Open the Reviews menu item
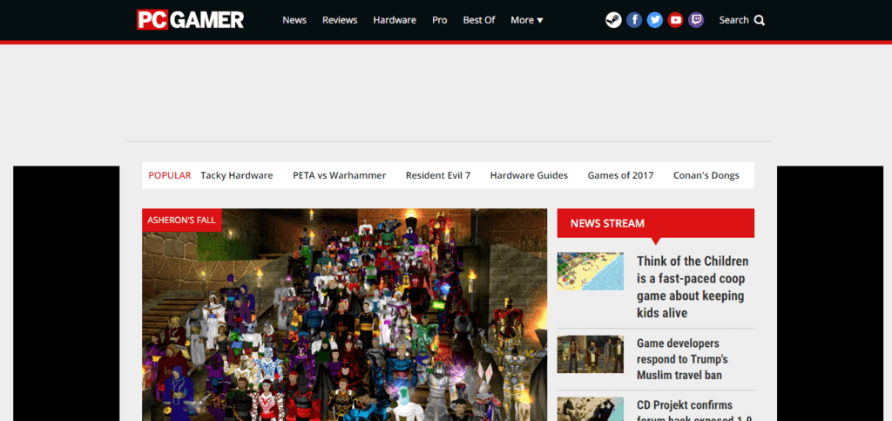 click(x=339, y=20)
